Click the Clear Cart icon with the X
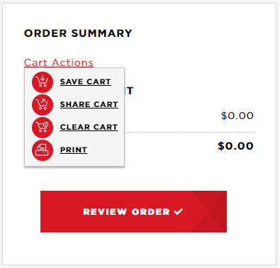 tap(43, 128)
